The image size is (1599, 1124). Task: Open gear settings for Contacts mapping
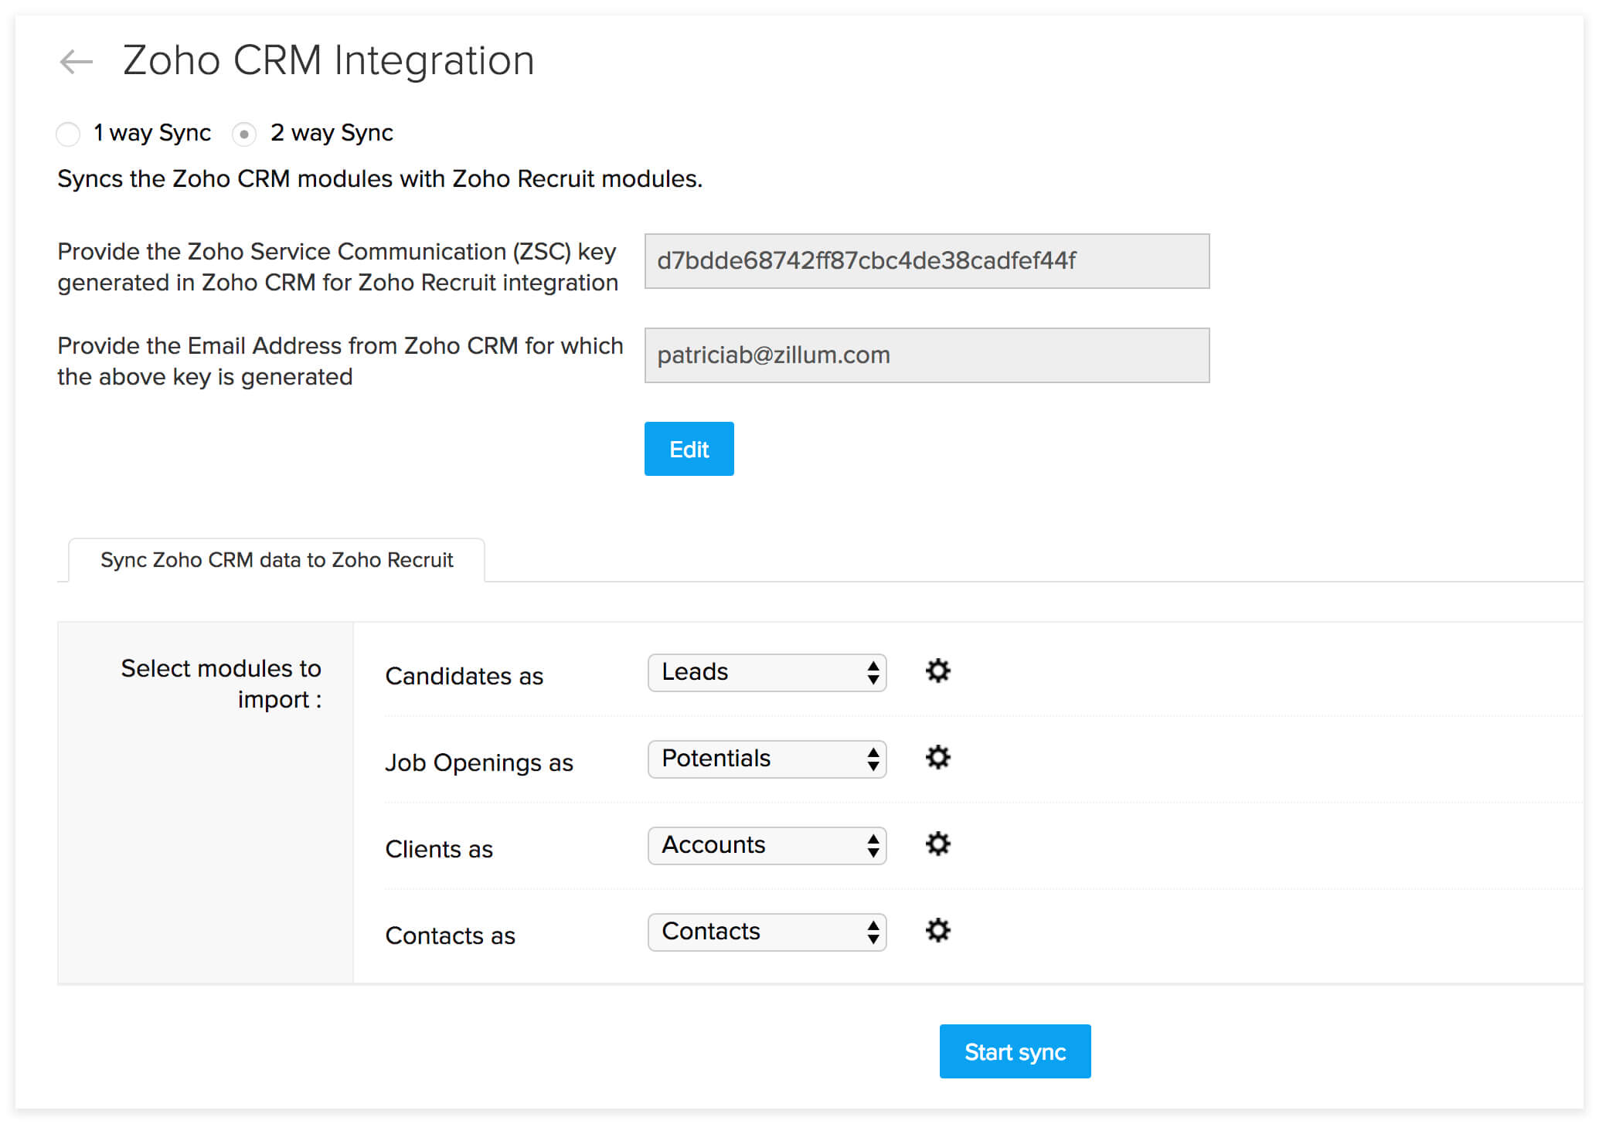(937, 930)
